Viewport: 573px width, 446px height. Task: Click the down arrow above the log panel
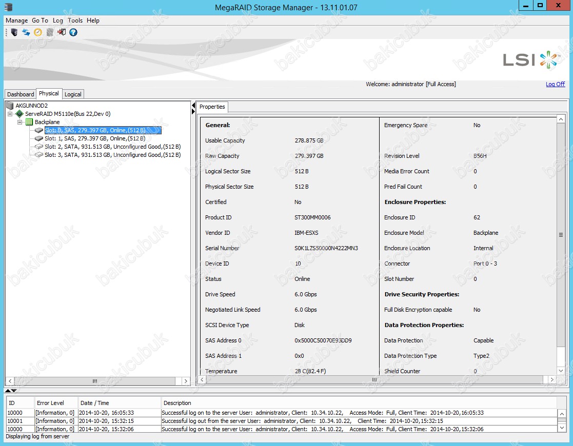tap(14, 391)
